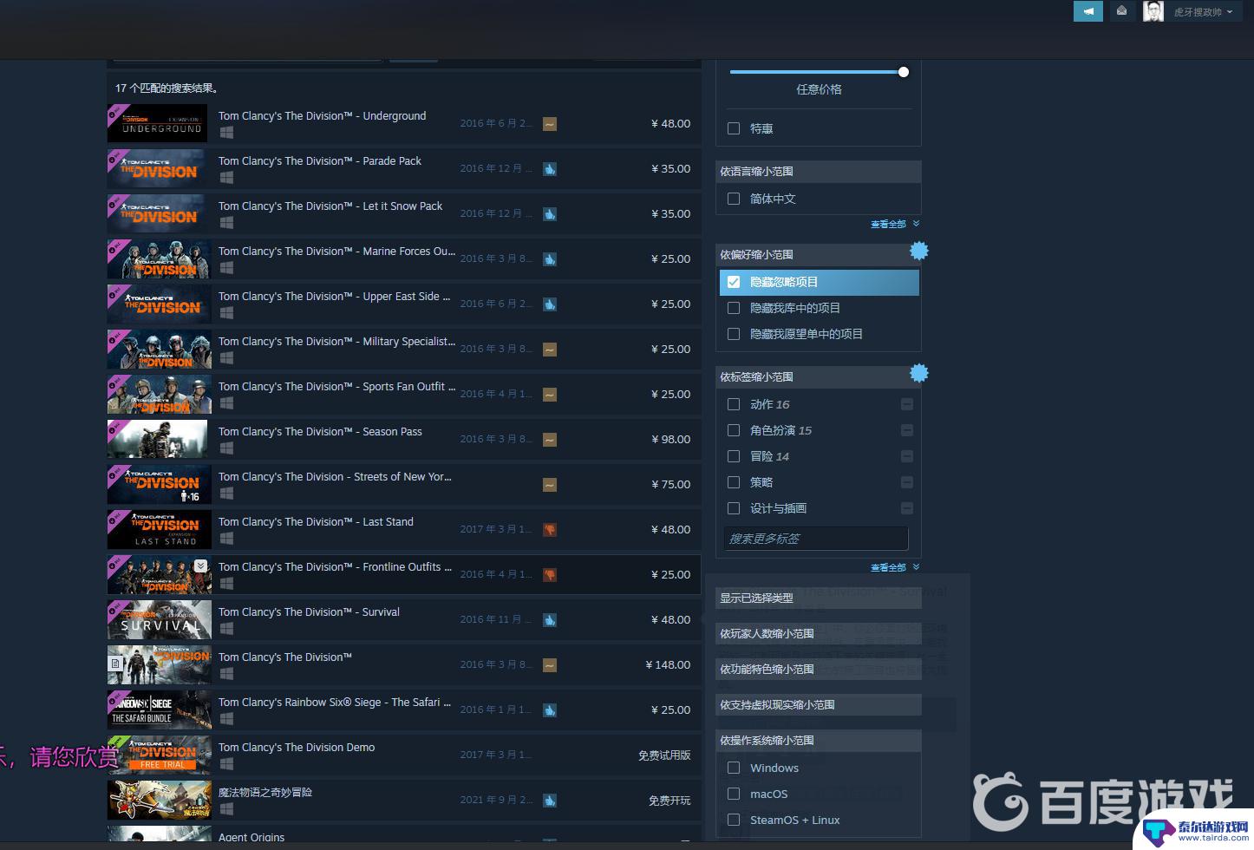Image resolution: width=1254 pixels, height=850 pixels.
Task: Click thumbs-up icon for Division Survival
Action: [550, 620]
